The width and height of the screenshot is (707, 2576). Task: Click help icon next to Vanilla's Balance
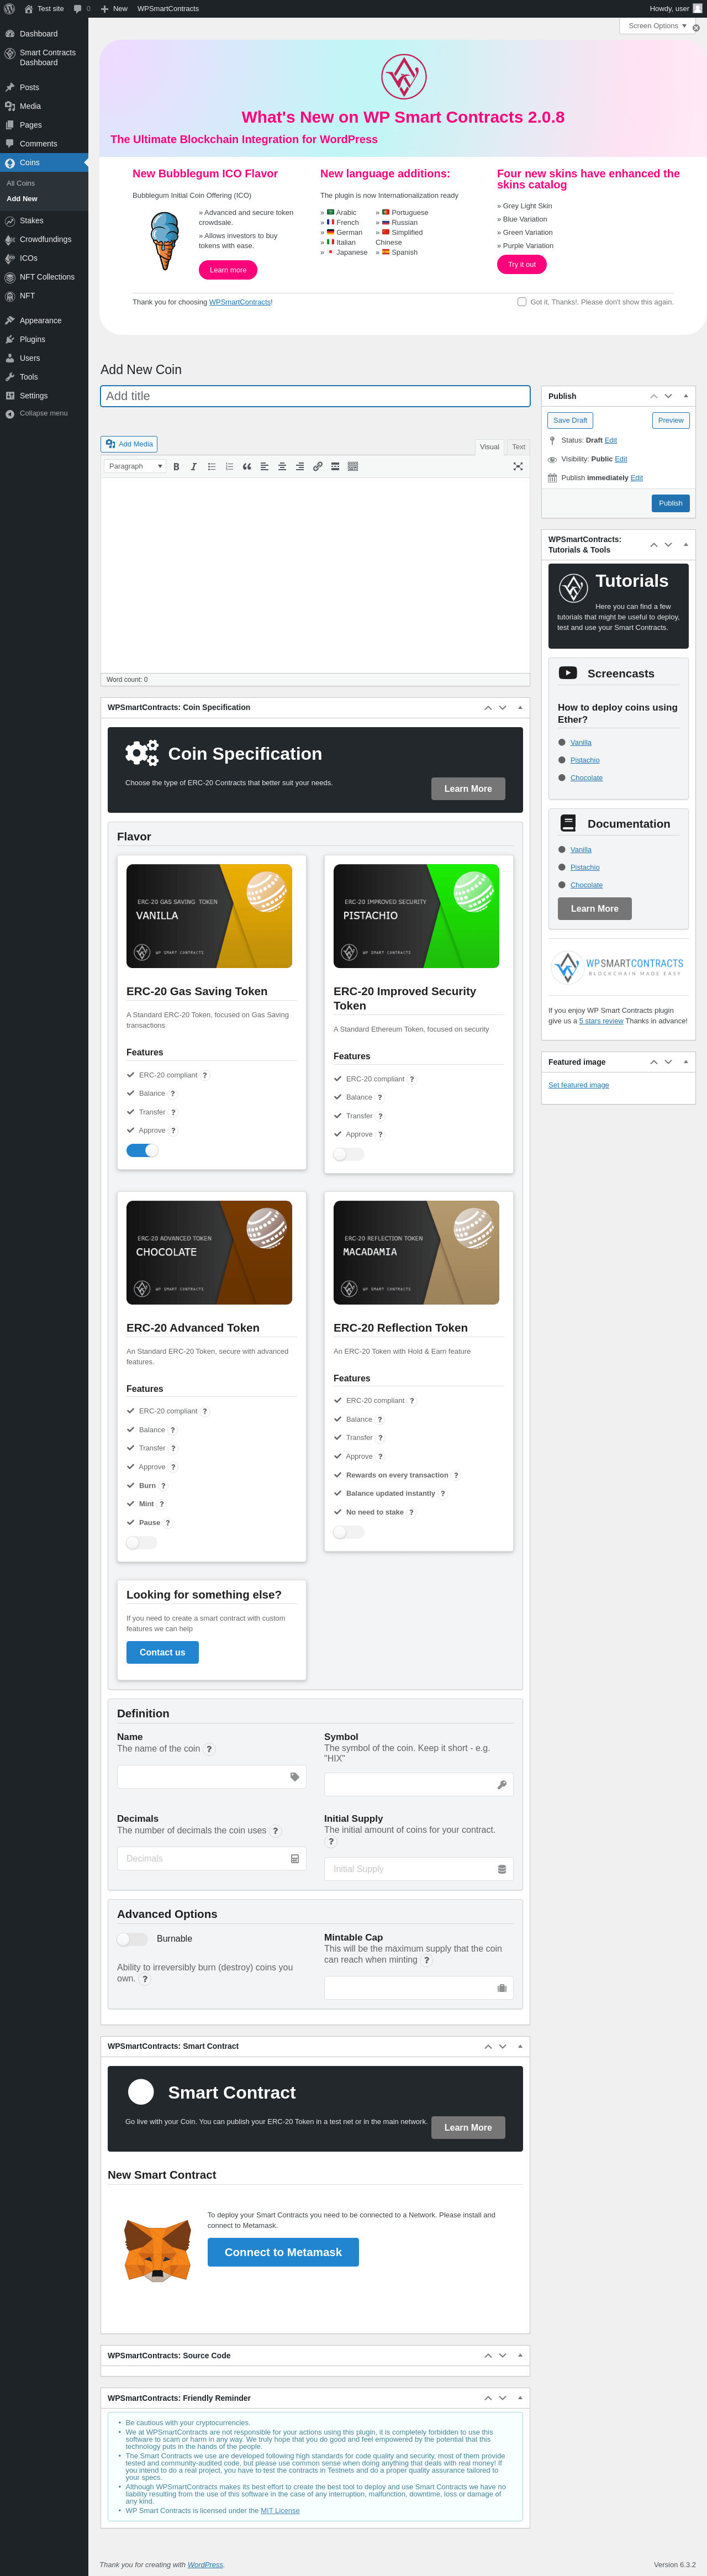(x=173, y=1093)
